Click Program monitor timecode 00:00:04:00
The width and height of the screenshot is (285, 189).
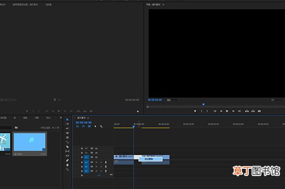tap(155, 100)
